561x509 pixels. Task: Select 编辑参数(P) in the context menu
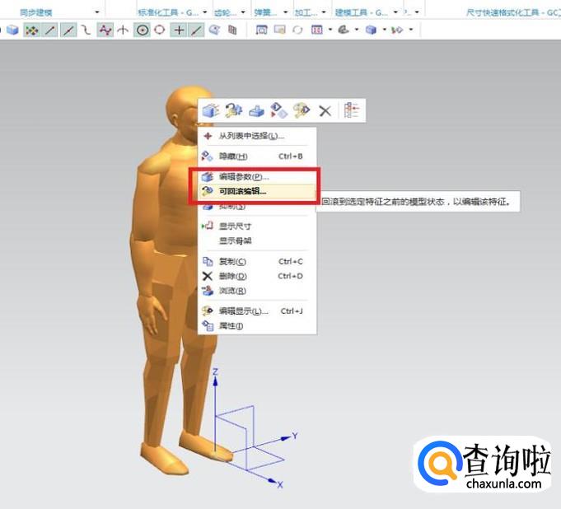tap(243, 176)
